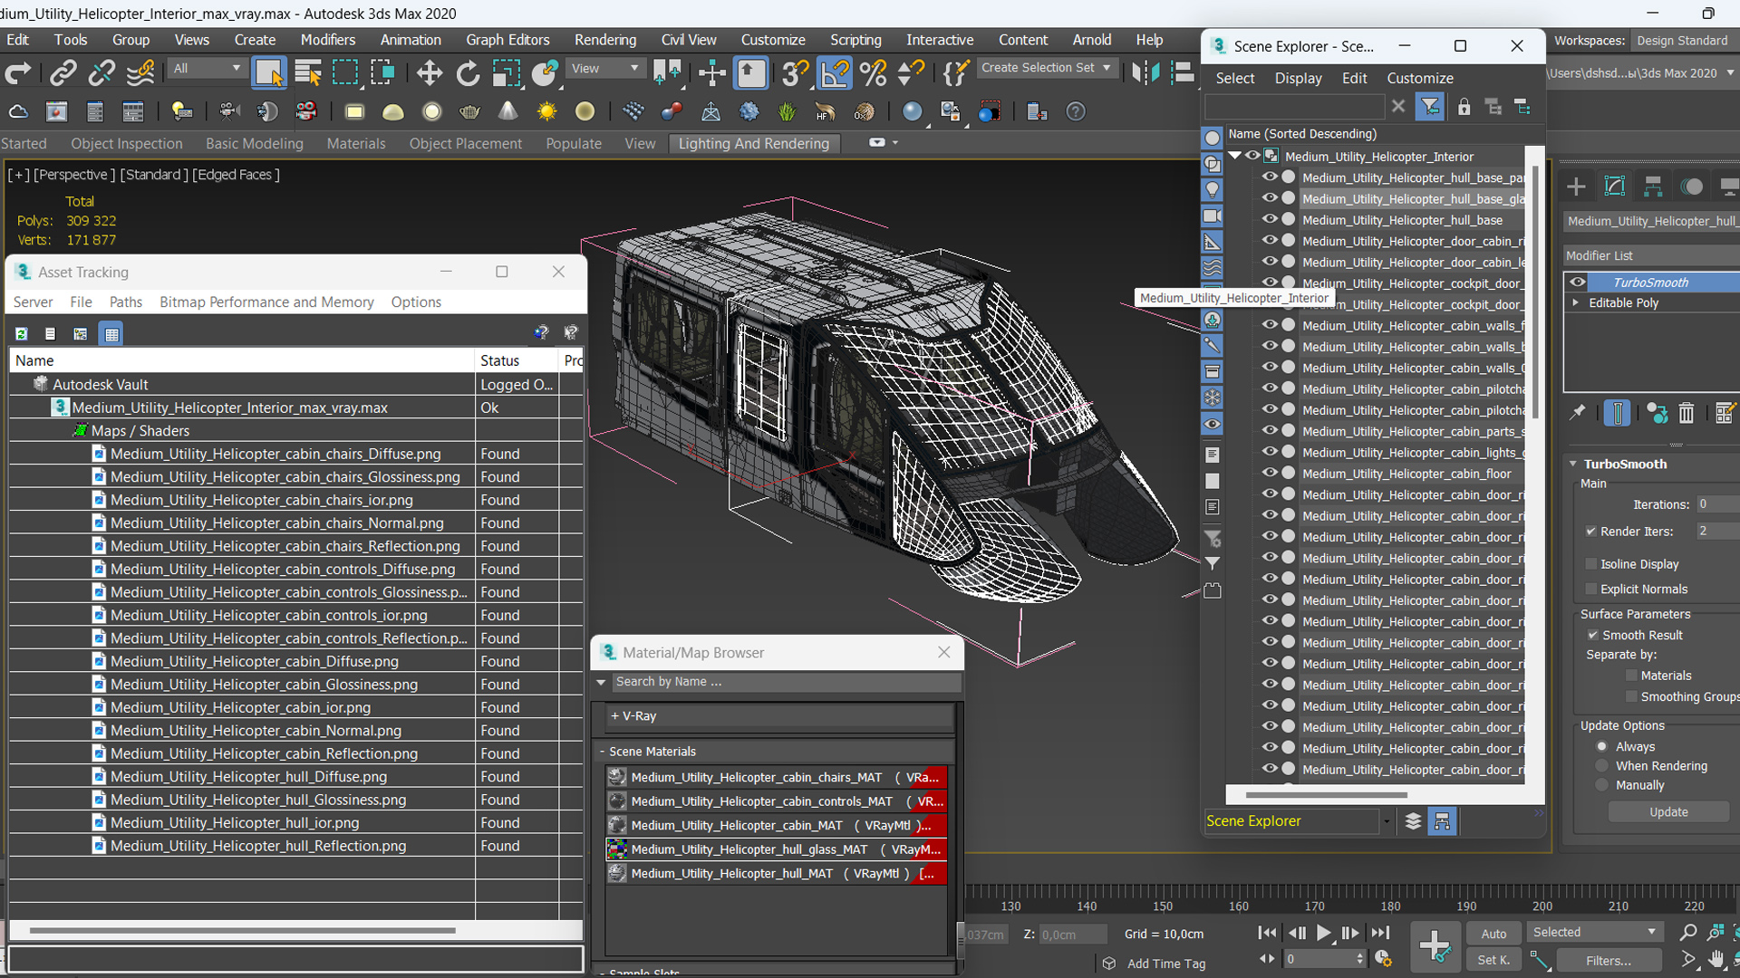
Task: Open Scene Explorer Display menu
Action: [x=1298, y=78]
